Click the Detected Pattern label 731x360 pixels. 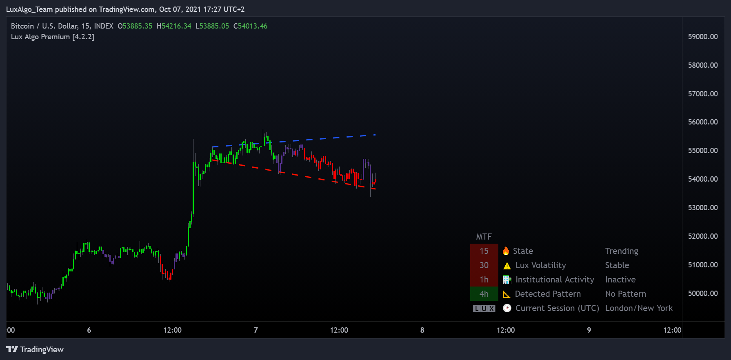[x=548, y=294]
